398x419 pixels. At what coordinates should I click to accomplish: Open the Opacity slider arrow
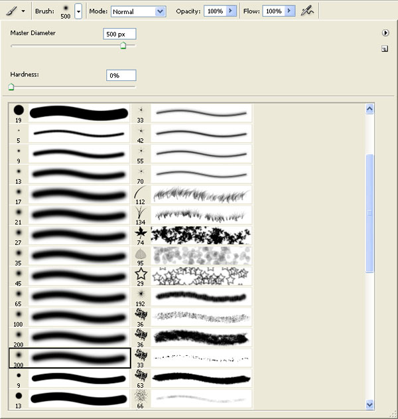(x=230, y=12)
